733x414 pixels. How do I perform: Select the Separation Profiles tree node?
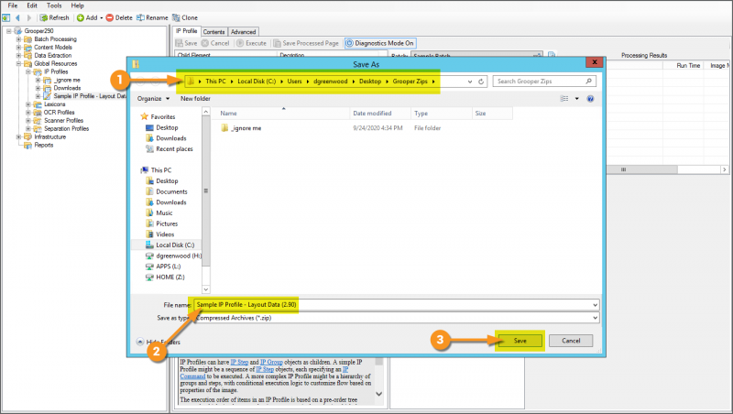[66, 128]
